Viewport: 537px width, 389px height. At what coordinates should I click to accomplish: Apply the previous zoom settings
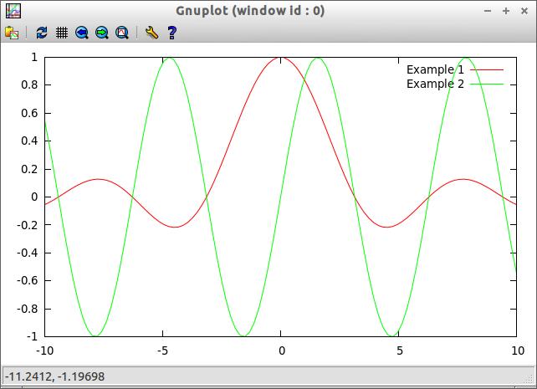82,33
